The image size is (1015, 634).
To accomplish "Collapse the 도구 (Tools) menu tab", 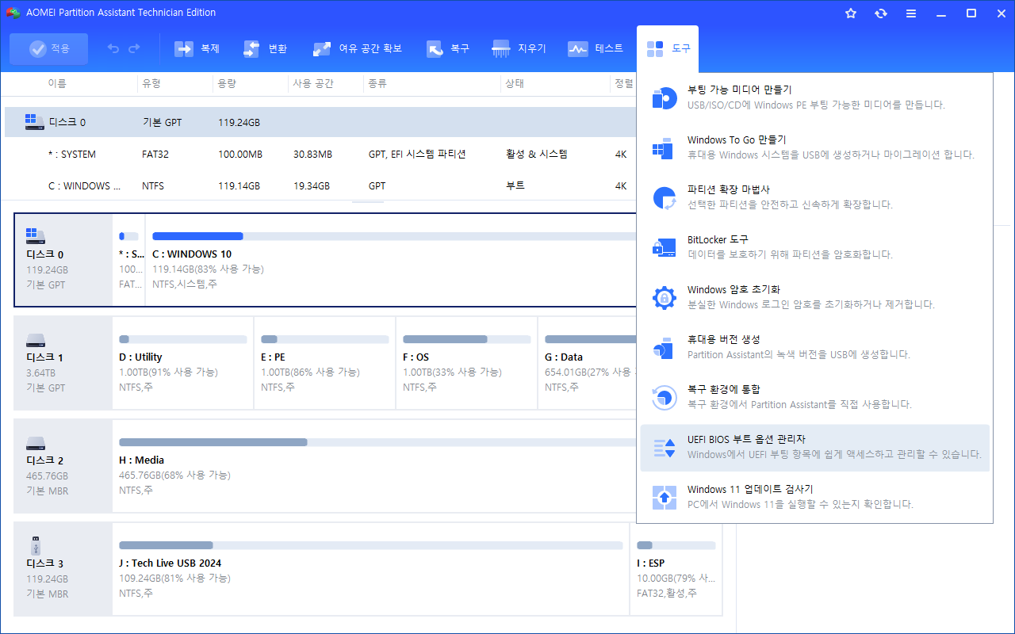I will pos(668,49).
